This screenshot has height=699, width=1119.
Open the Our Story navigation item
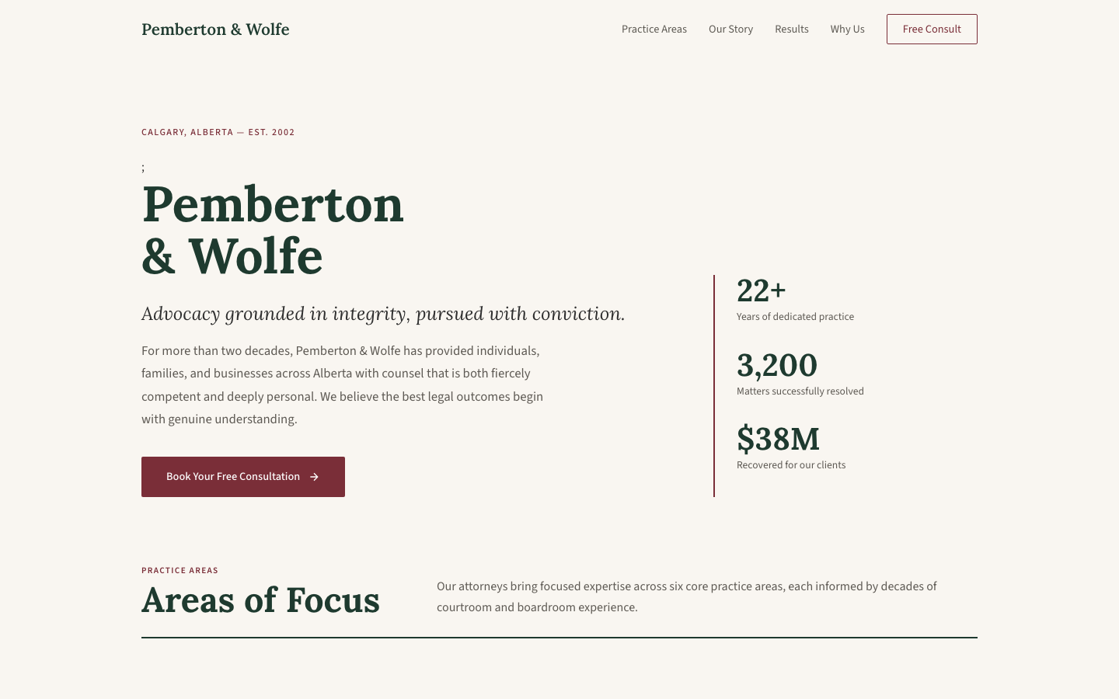coord(730,29)
